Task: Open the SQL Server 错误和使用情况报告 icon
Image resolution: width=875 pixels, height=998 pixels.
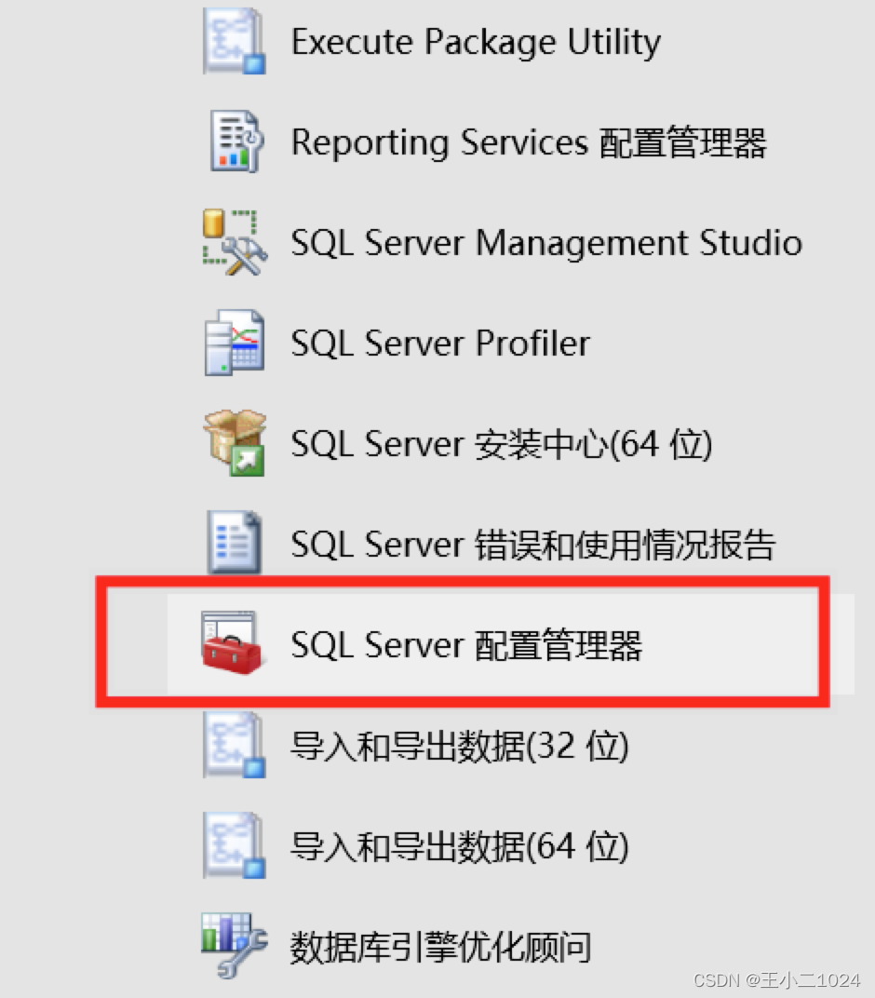Action: click(x=233, y=544)
